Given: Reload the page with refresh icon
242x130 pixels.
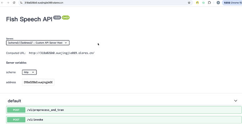Looking at the screenshot, I should click(x=14, y=2).
